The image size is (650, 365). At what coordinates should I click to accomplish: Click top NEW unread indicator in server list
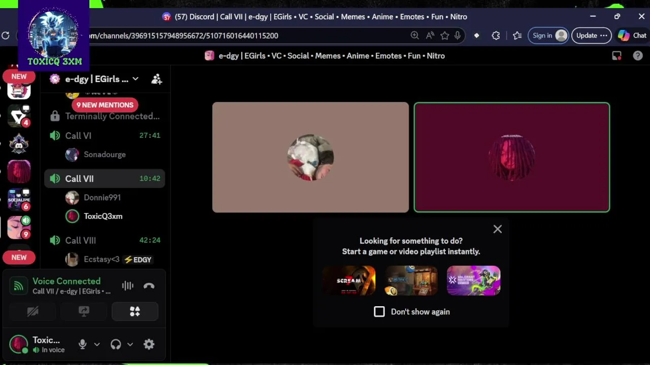pos(19,77)
